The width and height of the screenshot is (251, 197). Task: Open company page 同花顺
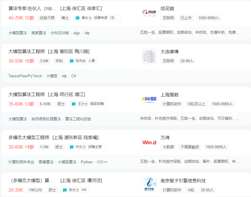[x=167, y=9]
